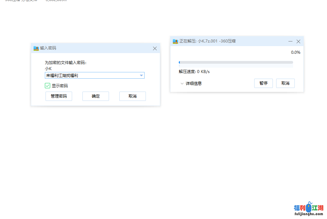
Task: Click the 360压缩 icon in password dialog title
Action: [36, 48]
